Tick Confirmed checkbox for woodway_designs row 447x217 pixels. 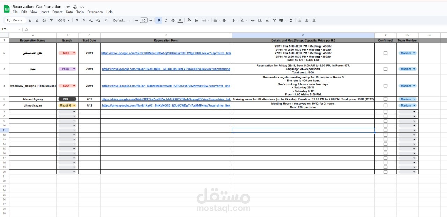(x=386, y=86)
